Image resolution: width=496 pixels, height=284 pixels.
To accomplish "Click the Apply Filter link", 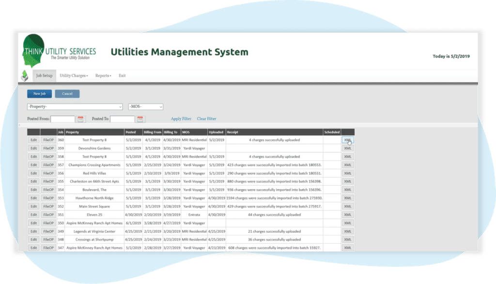I will coord(181,119).
